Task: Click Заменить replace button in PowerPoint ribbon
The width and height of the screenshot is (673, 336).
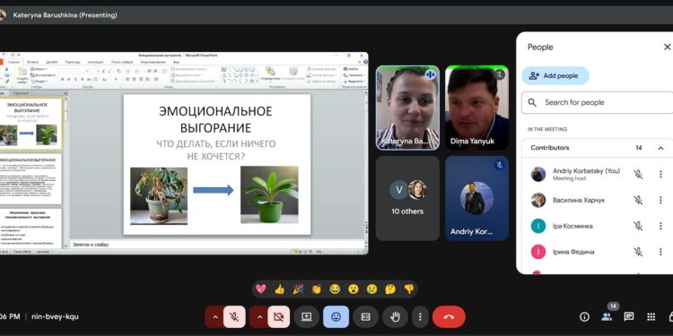Action: (354, 75)
